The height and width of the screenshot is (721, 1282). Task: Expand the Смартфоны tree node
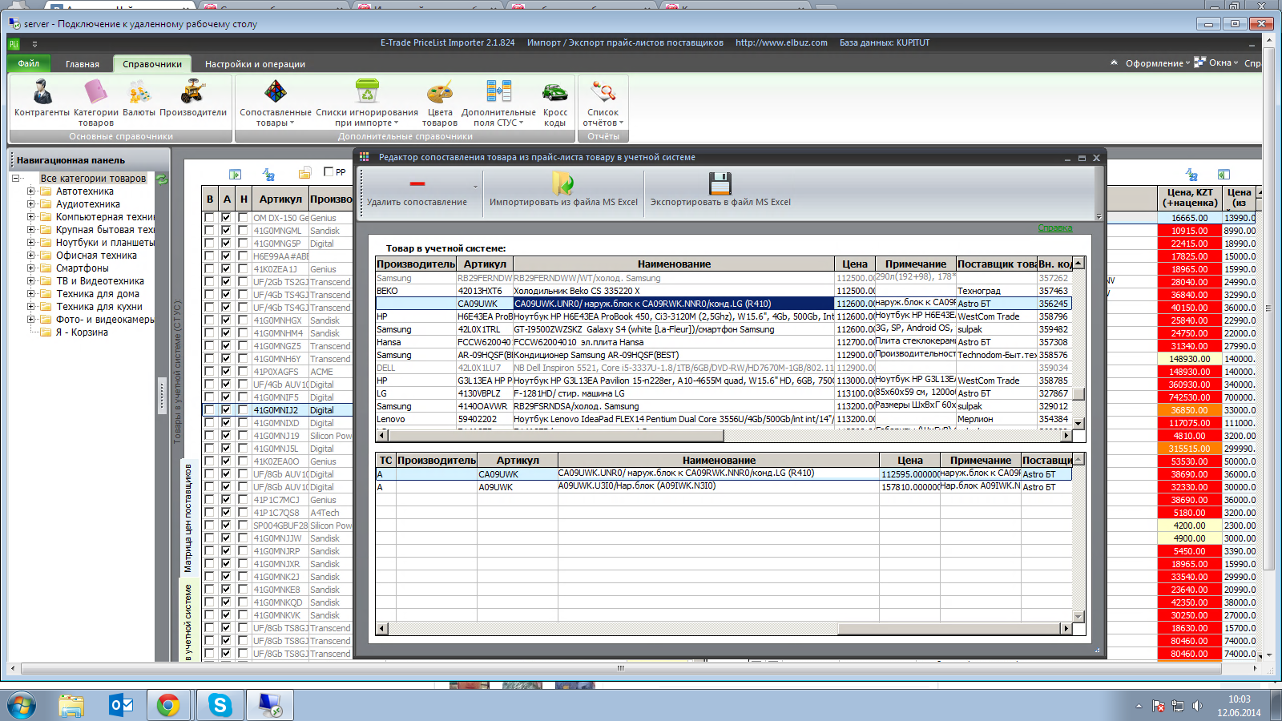click(x=31, y=268)
